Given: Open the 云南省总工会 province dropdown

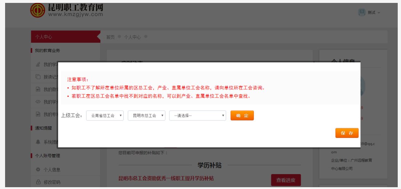Looking at the screenshot, I should (x=105, y=115).
